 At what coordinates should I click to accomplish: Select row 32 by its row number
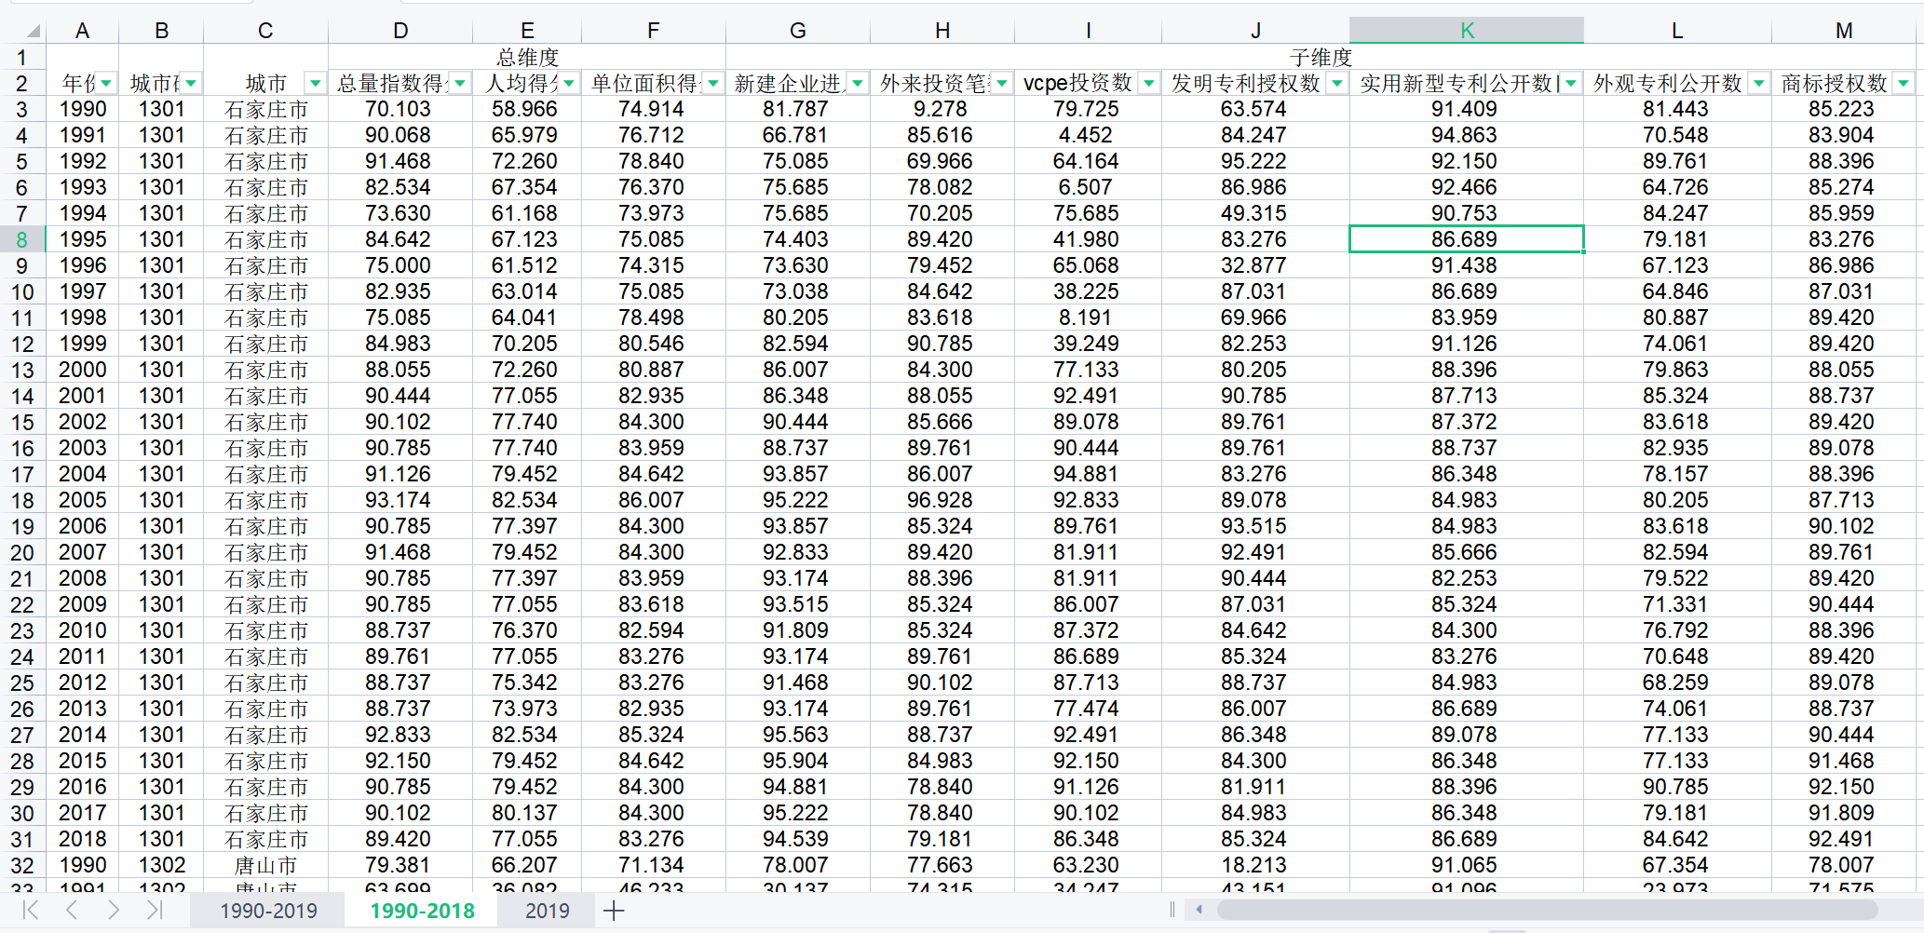tap(22, 865)
